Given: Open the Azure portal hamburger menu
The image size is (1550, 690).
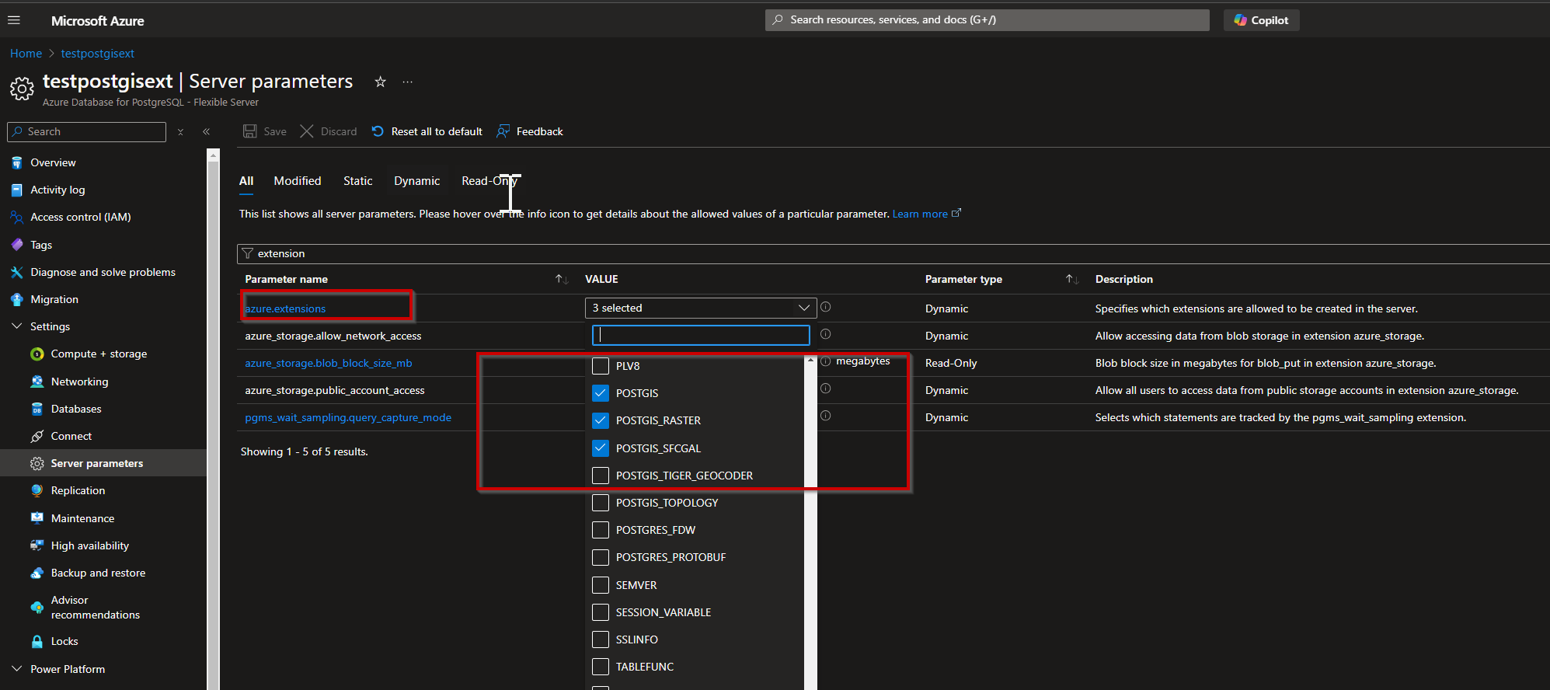Looking at the screenshot, I should tap(14, 20).
